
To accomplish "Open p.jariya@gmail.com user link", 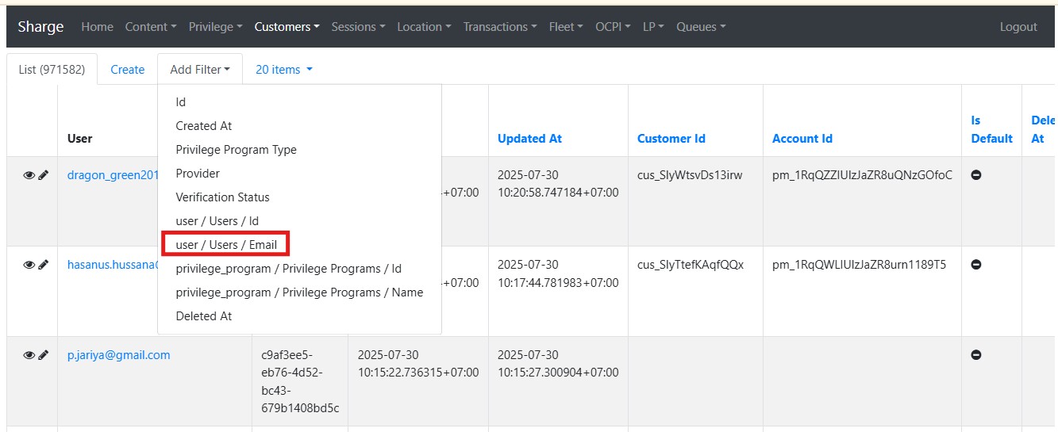I will pos(118,355).
